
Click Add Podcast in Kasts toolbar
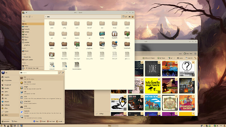[161, 58]
